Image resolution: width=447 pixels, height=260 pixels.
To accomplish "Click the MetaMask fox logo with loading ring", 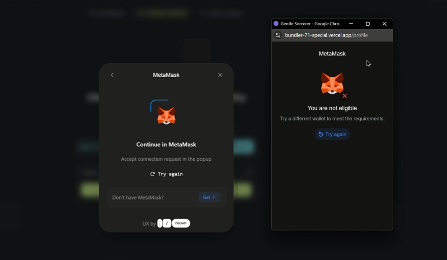I will tap(166, 115).
